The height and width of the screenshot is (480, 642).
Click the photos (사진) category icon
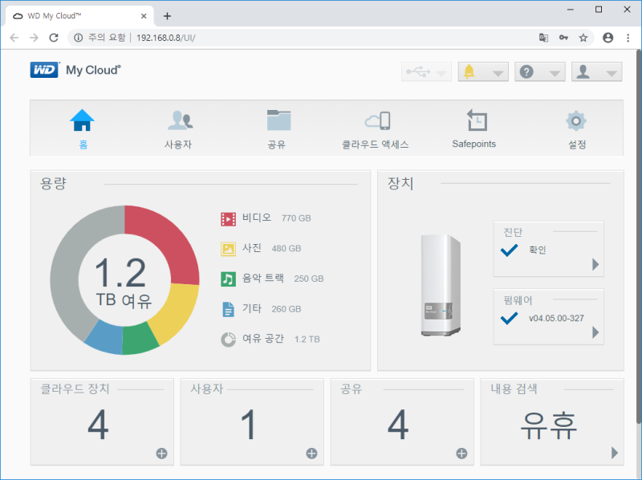228,249
